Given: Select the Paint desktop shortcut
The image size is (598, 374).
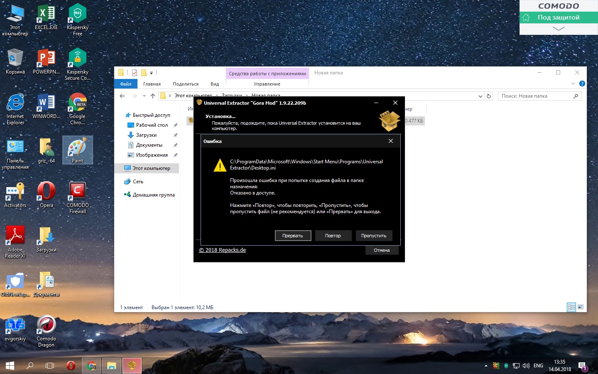Looking at the screenshot, I should [x=77, y=150].
